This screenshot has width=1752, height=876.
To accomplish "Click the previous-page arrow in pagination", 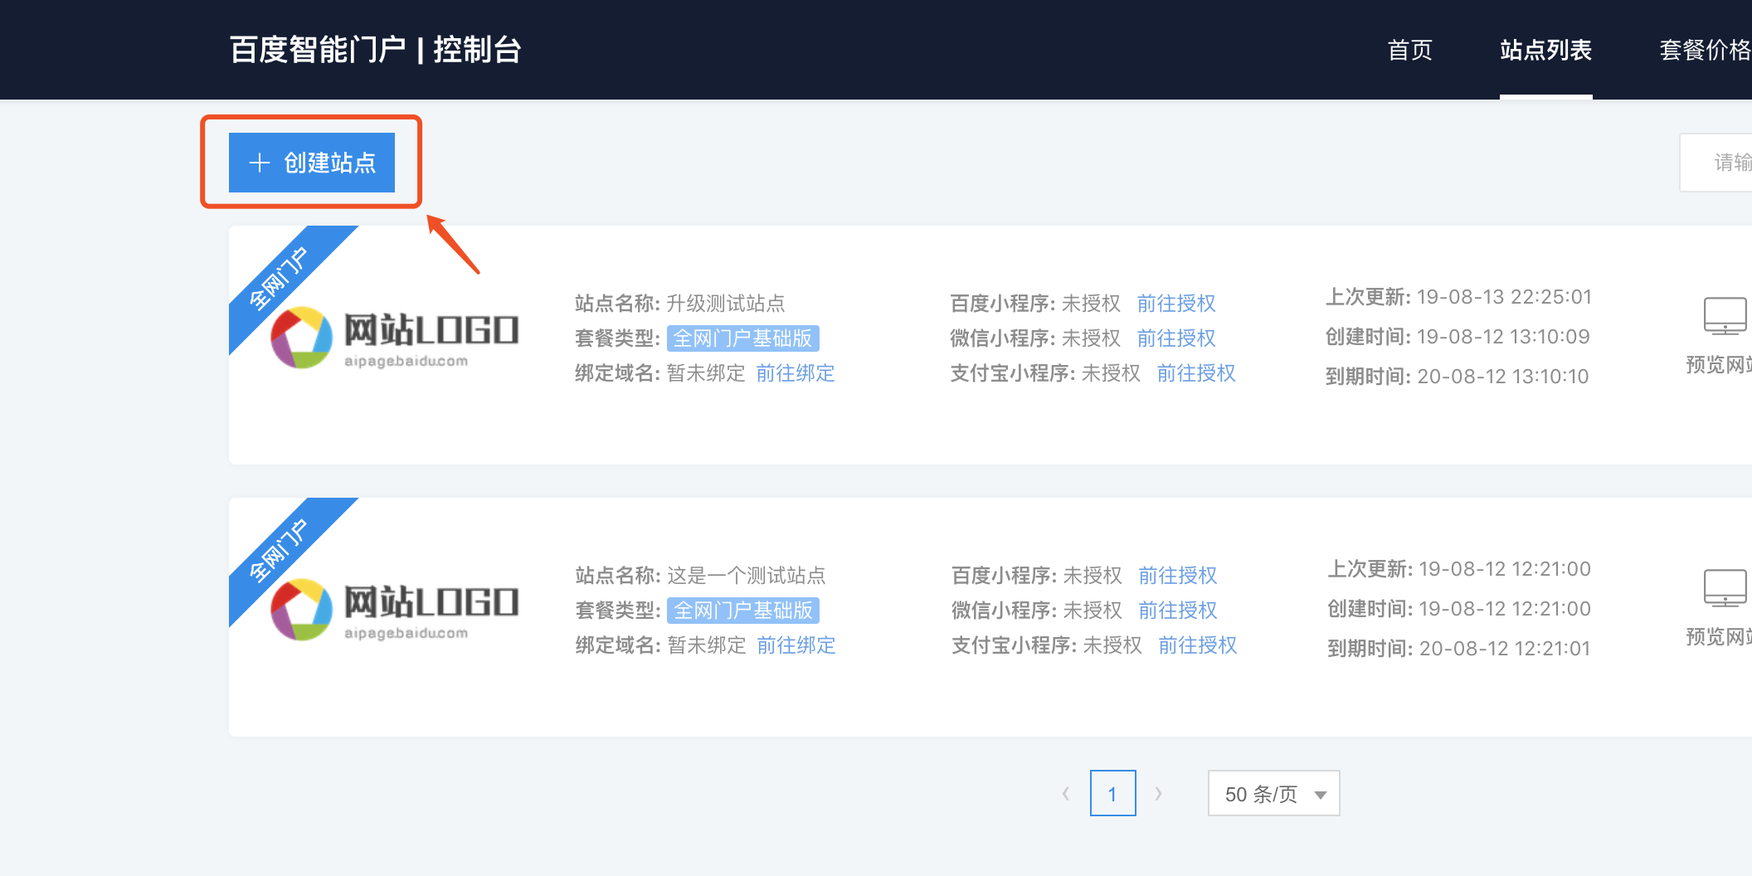I will coord(1066,793).
